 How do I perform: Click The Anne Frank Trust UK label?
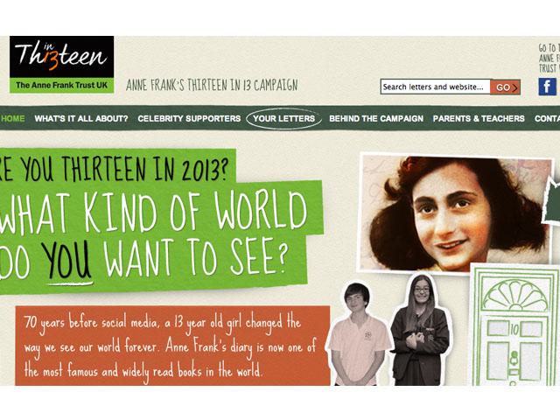click(x=61, y=85)
